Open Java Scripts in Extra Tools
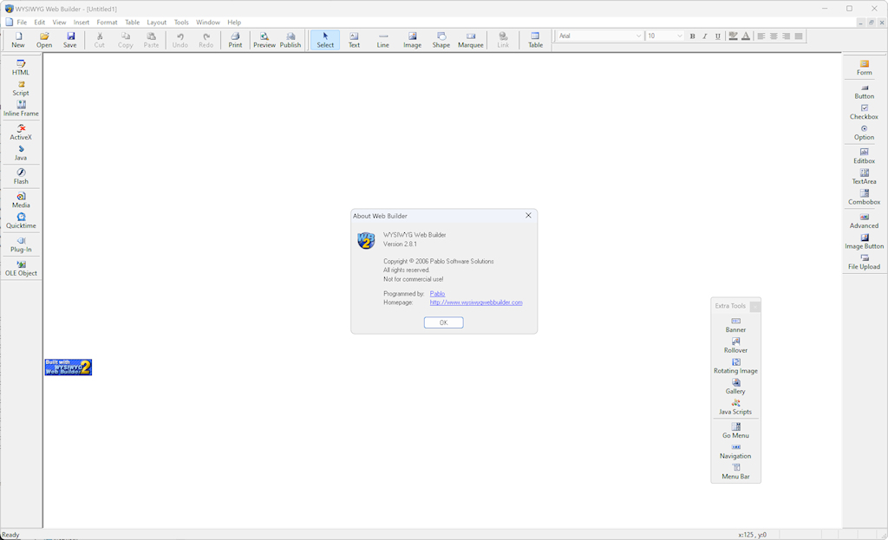The width and height of the screenshot is (888, 540). [x=735, y=406]
